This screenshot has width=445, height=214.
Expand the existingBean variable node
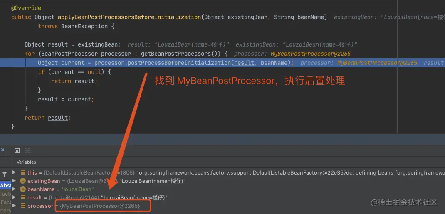(x=14, y=181)
